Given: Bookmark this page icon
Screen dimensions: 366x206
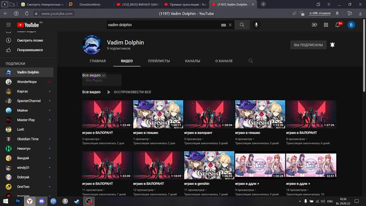Looking at the screenshot, I should pyautogui.click(x=337, y=14).
